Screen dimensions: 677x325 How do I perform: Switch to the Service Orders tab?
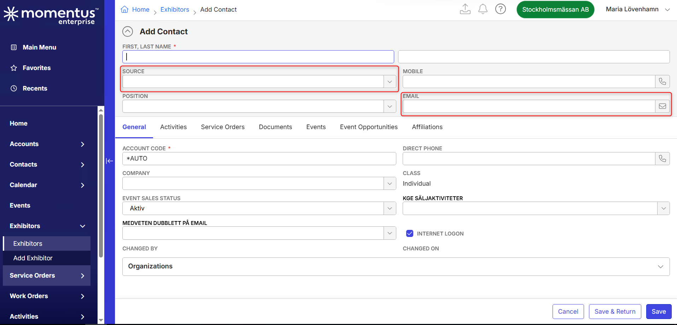[x=223, y=127]
